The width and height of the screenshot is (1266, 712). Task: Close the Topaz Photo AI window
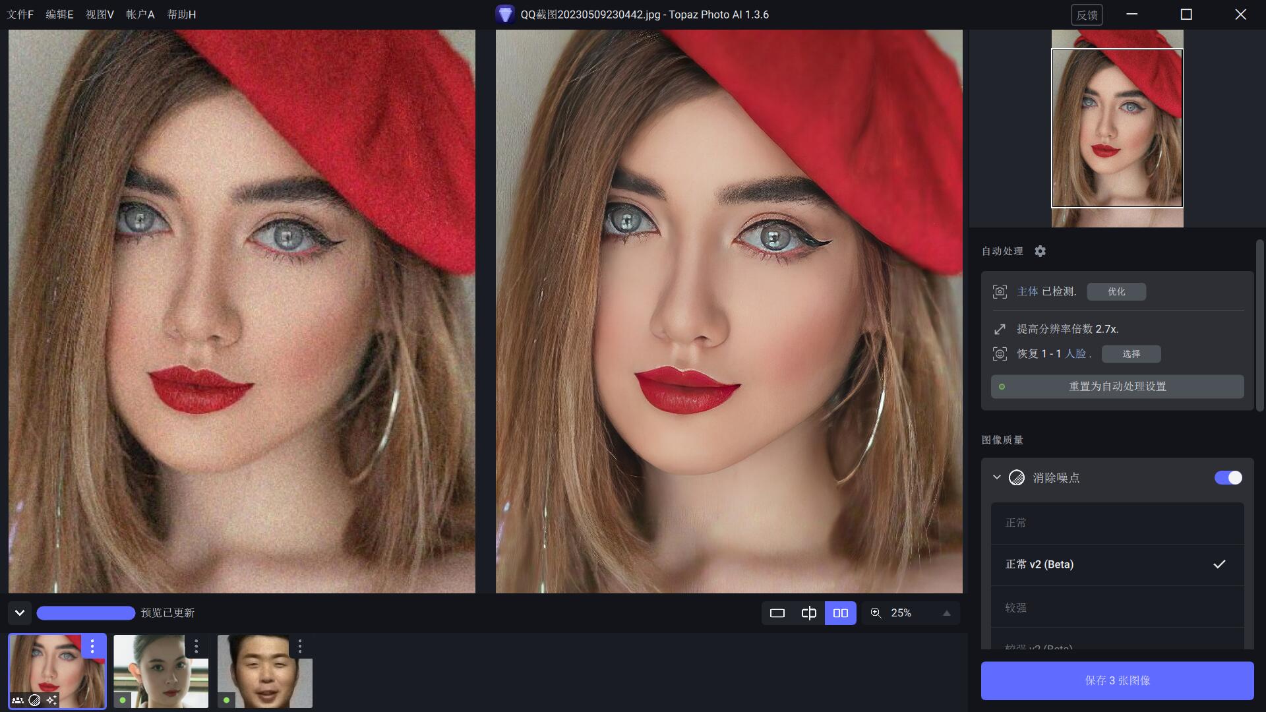(1240, 15)
